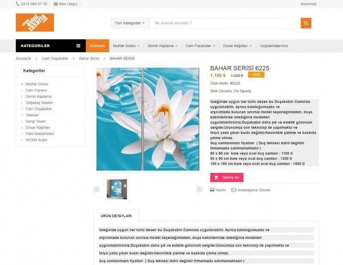The height and width of the screenshot is (265, 343).
Task: Open the Tüm Kategoriler dropdown
Action: click(x=129, y=23)
